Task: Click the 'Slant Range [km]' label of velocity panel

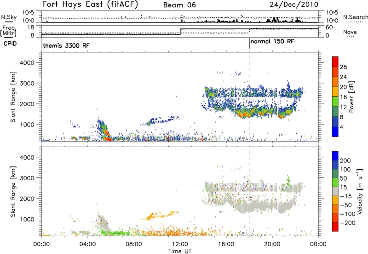Action: point(13,192)
